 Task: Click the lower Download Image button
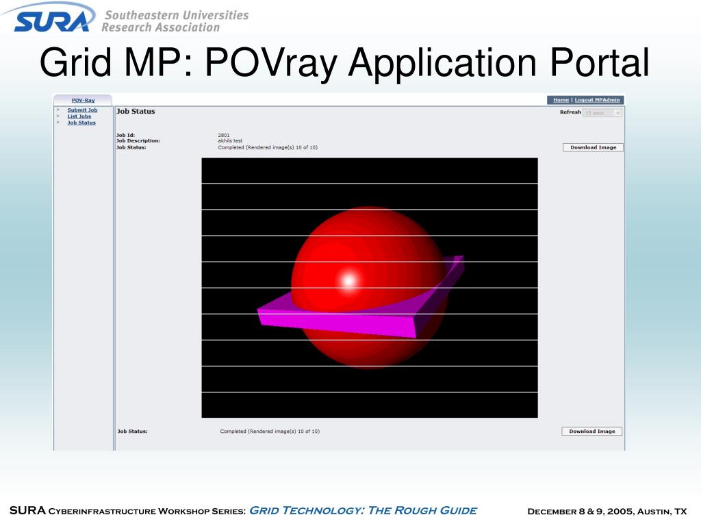[592, 431]
